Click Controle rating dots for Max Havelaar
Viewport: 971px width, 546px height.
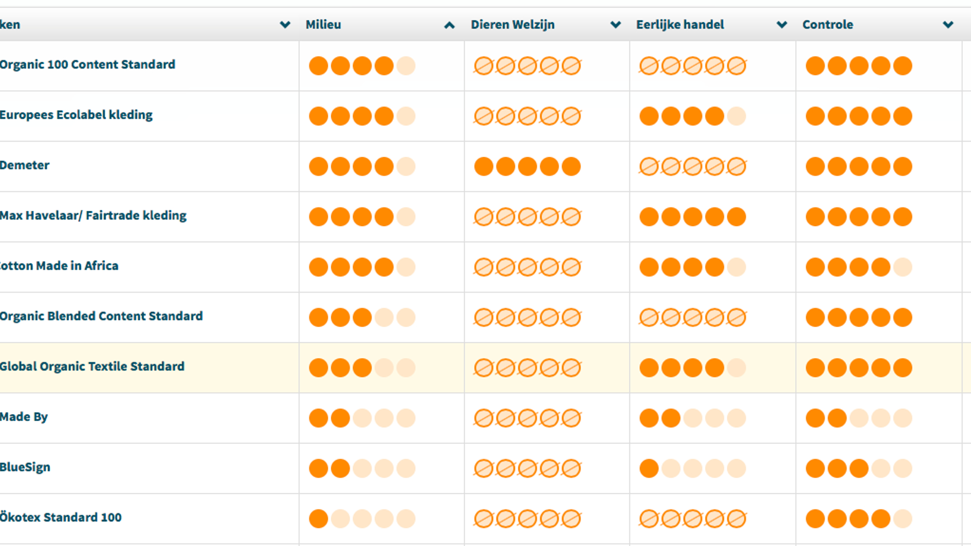859,217
